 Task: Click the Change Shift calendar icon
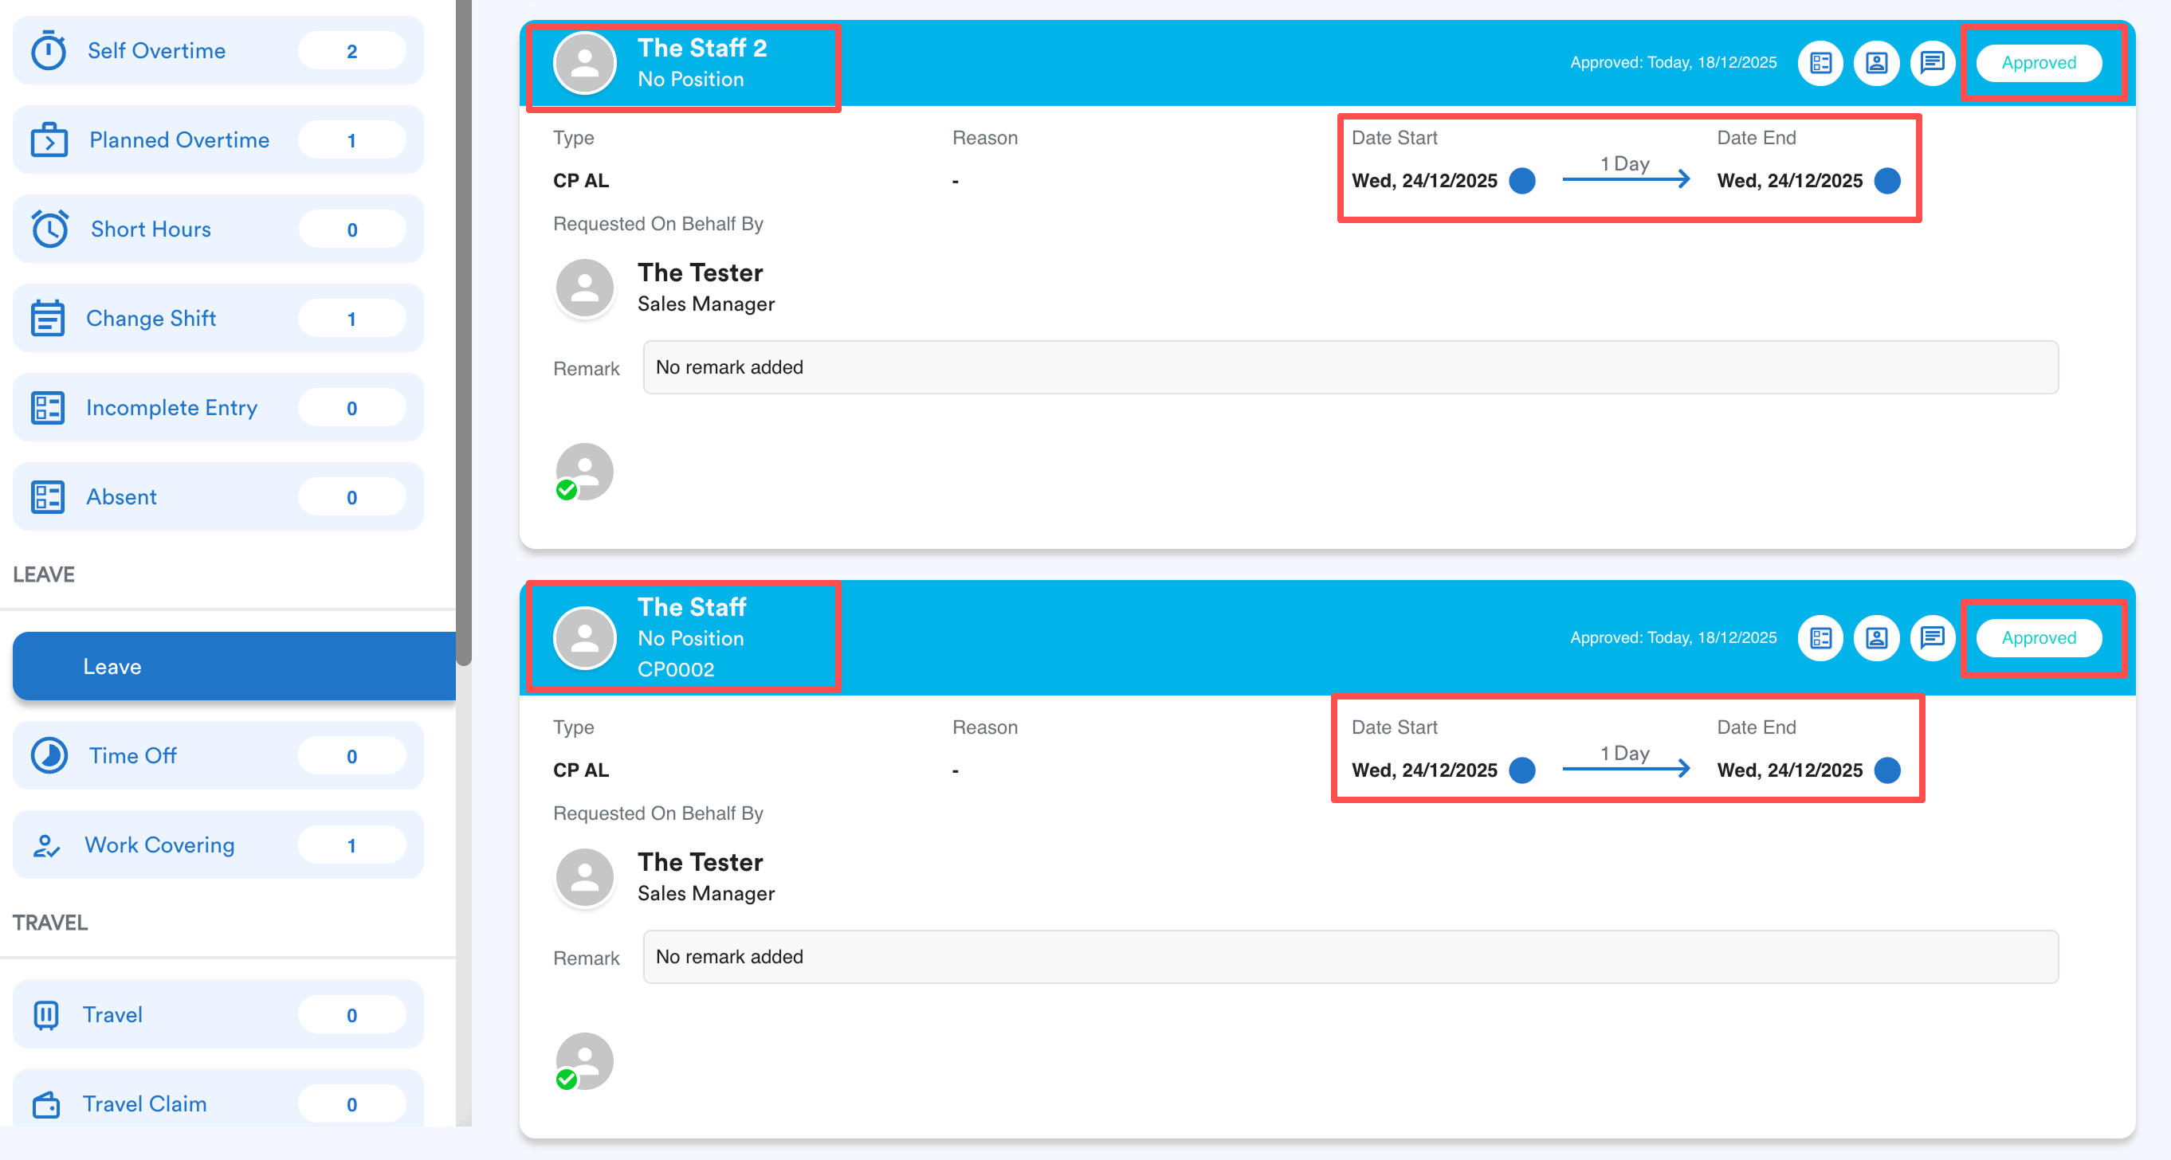click(x=47, y=319)
